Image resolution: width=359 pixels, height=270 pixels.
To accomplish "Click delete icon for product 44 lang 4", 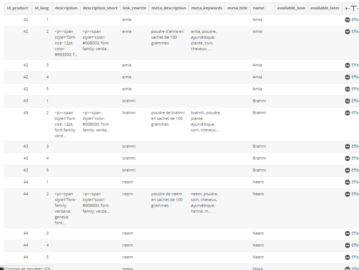I will (347, 245).
